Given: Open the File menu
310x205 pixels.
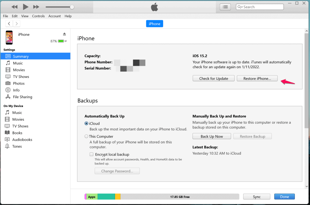Looking at the screenshot, I should tap(5, 16).
